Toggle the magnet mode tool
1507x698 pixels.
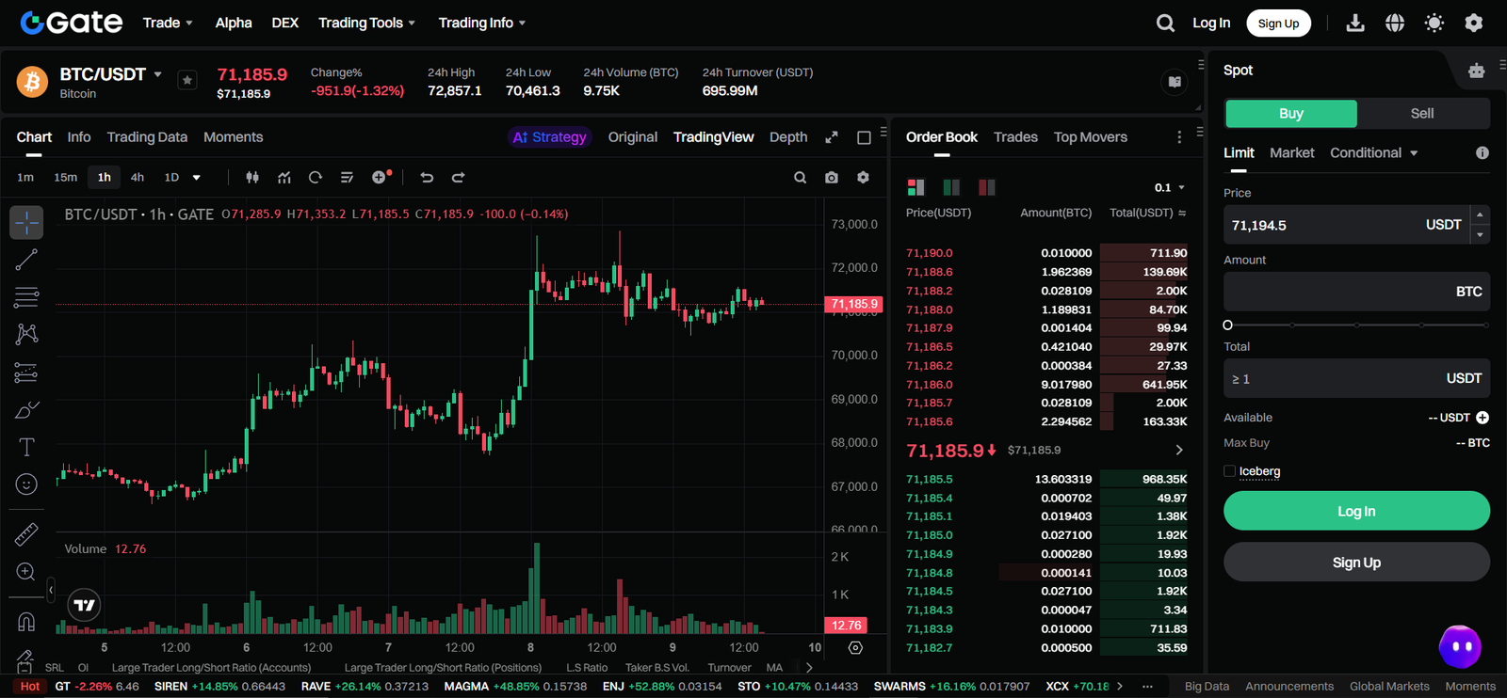tap(26, 622)
